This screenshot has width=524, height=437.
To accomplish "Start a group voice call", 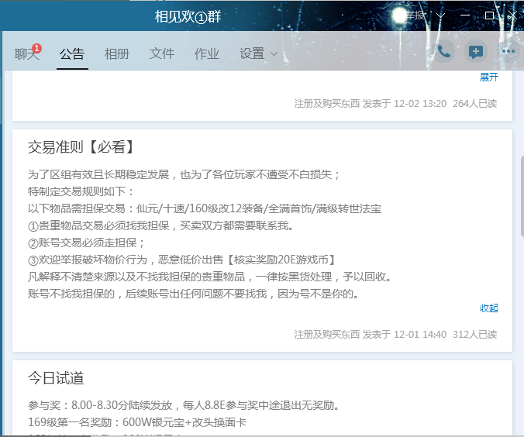I will [444, 52].
